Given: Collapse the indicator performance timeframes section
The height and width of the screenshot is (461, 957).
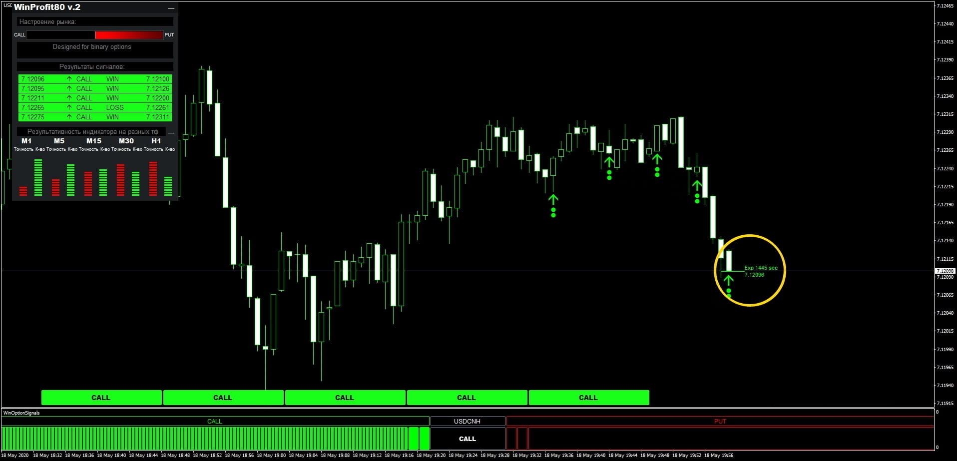Looking at the screenshot, I should point(171,132).
